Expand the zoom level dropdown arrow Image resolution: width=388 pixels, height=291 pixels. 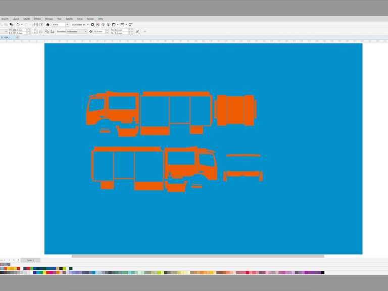[67, 24]
